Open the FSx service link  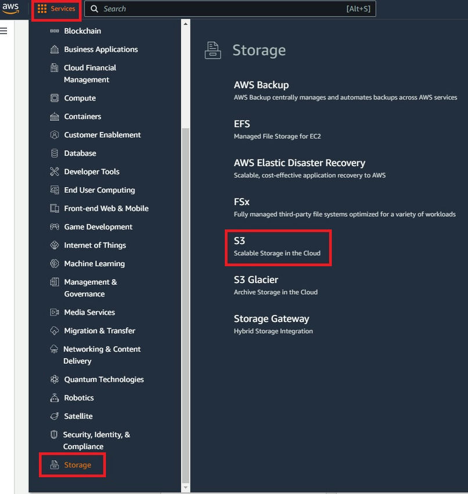[x=242, y=202]
